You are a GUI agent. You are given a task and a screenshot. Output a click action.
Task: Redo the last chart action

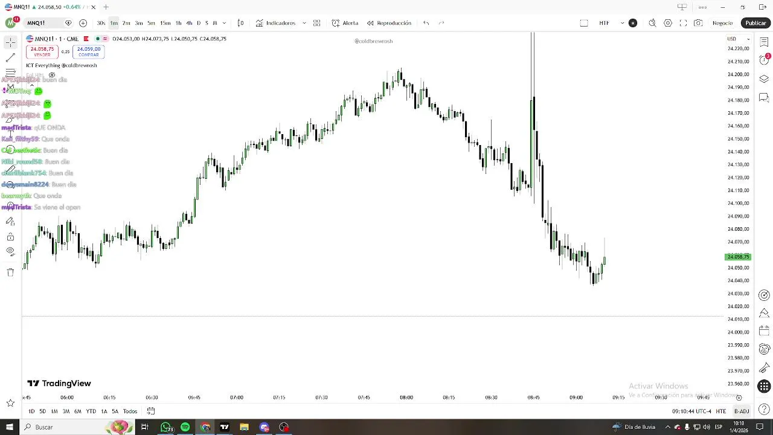coord(441,23)
